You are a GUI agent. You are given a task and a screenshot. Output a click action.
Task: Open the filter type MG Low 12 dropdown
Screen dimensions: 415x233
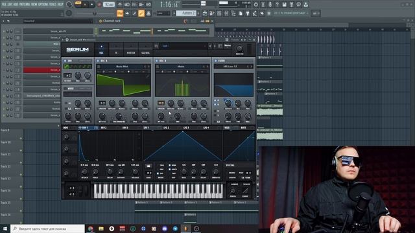tap(230, 67)
